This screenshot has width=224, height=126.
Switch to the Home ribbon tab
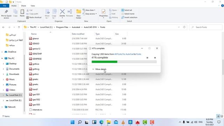[14, 6]
